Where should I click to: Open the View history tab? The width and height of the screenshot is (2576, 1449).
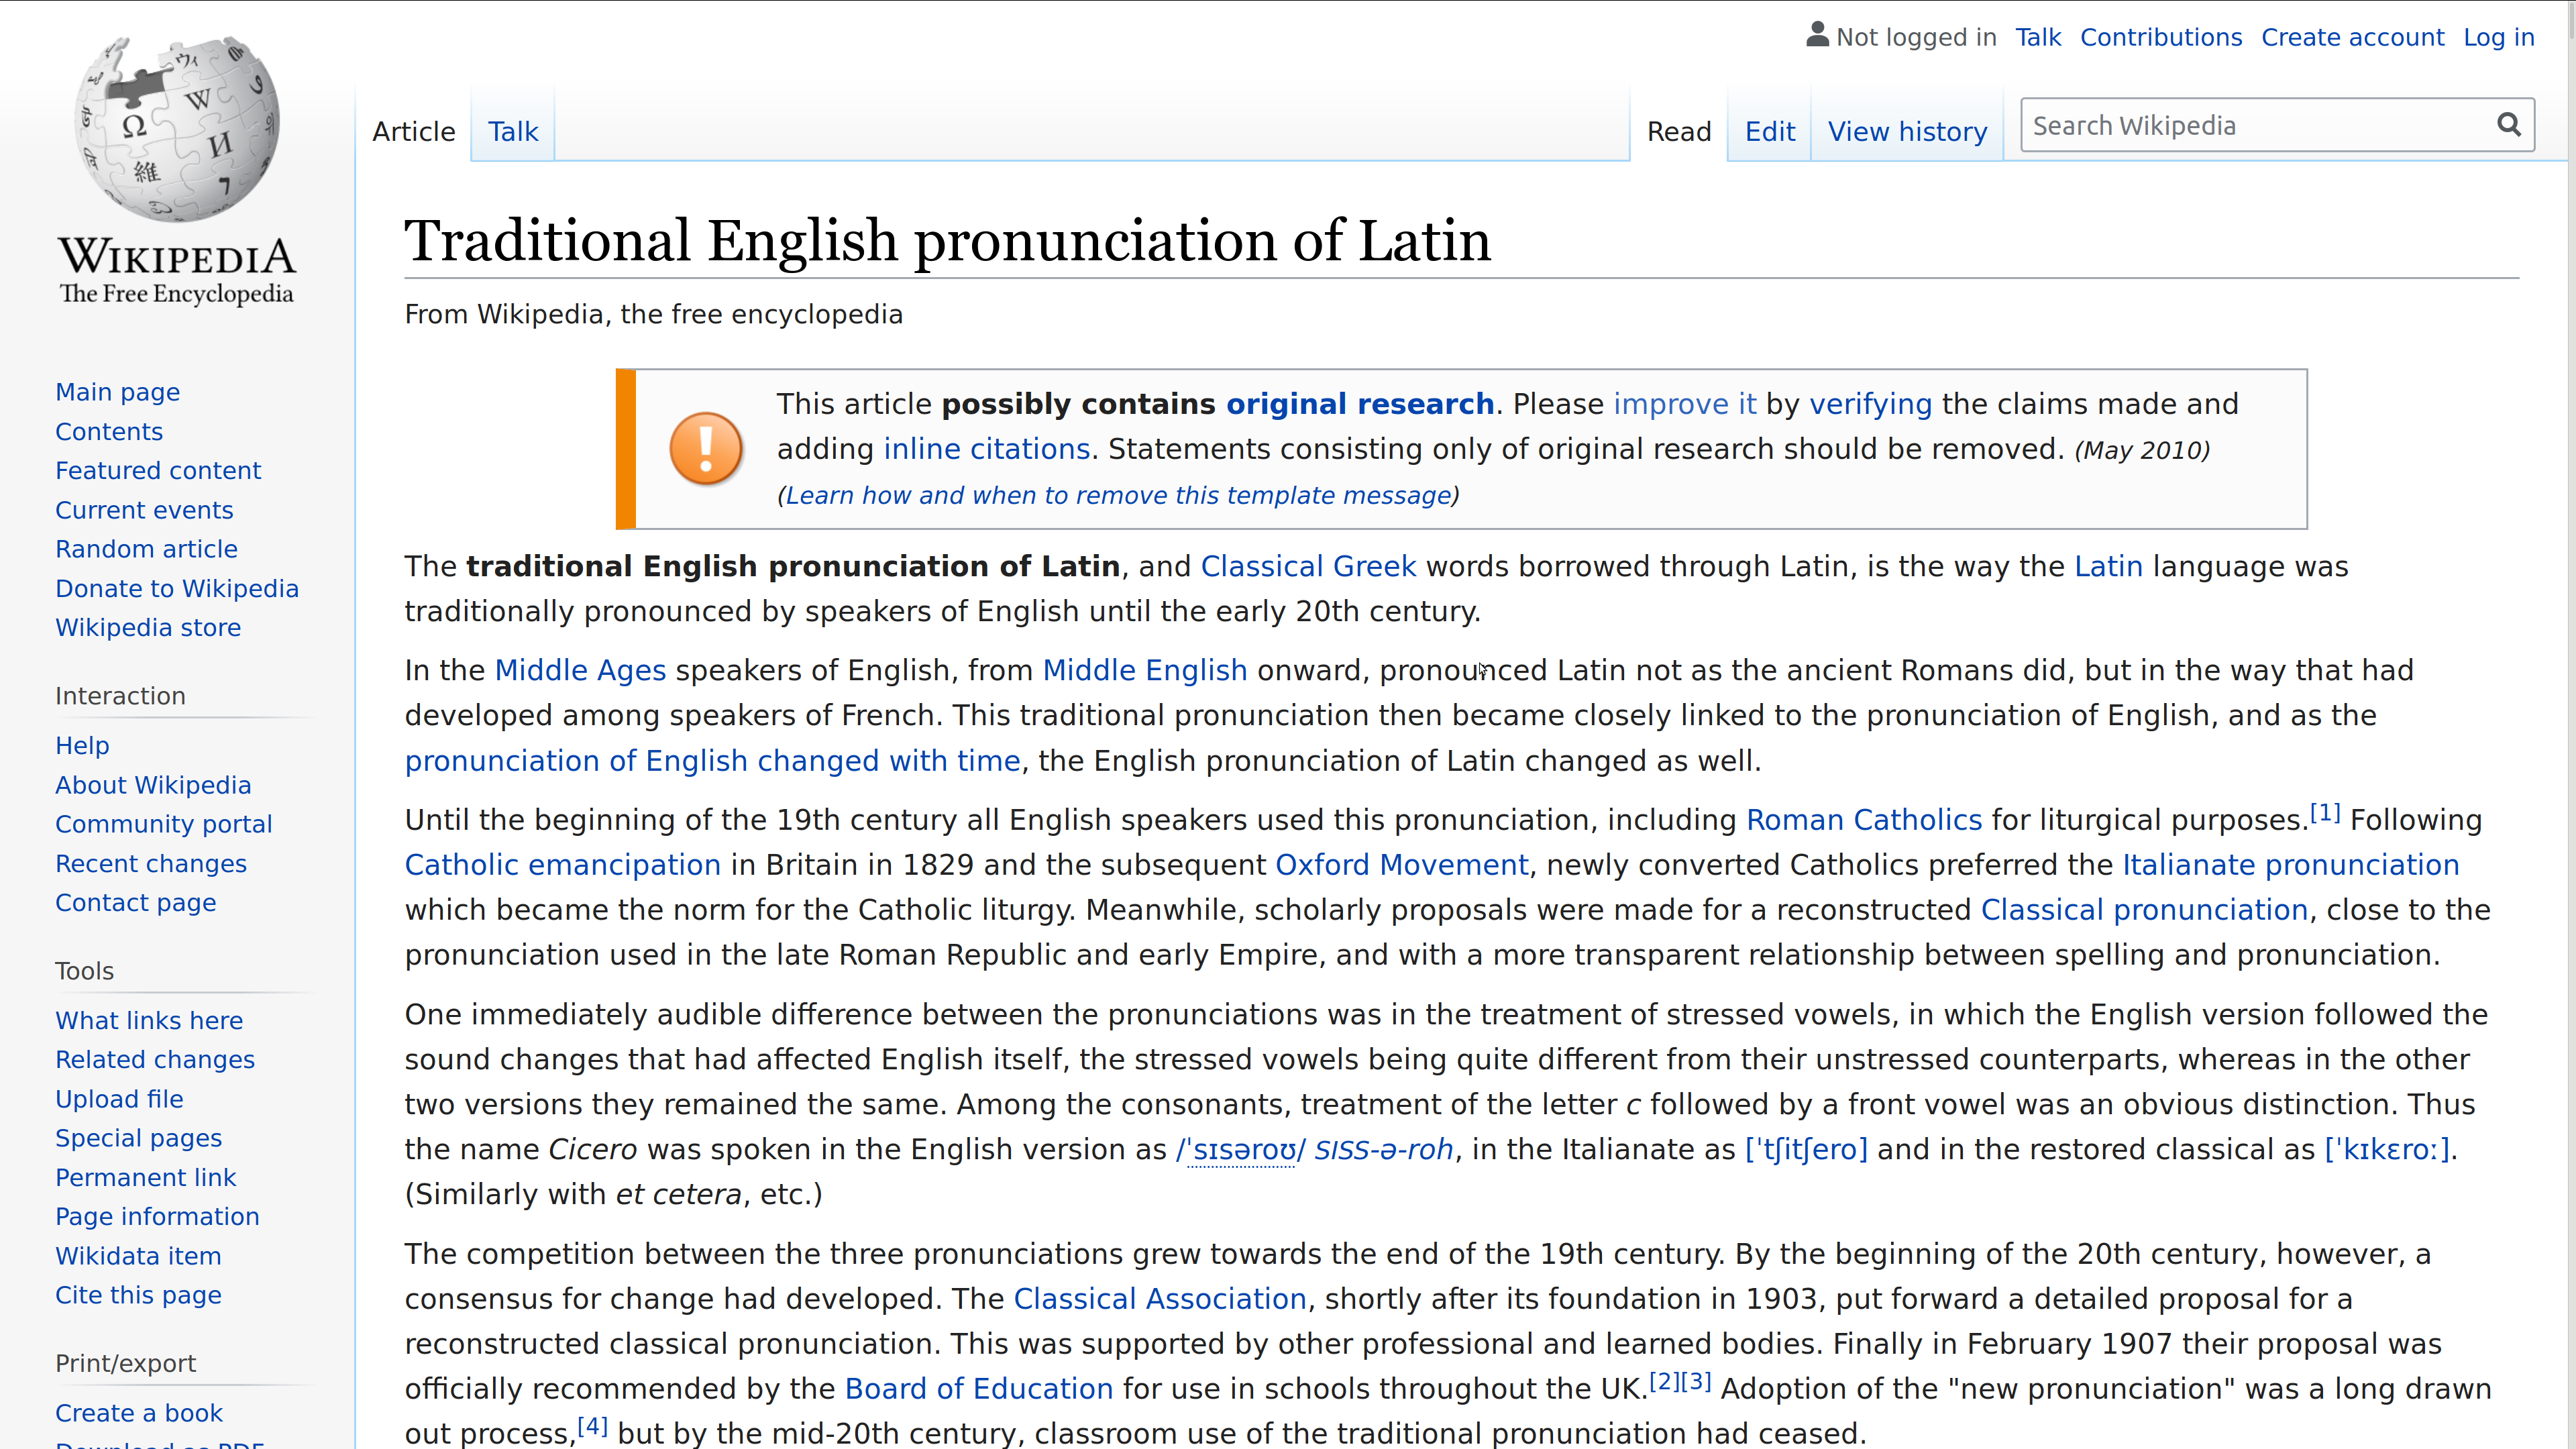pos(1907,131)
